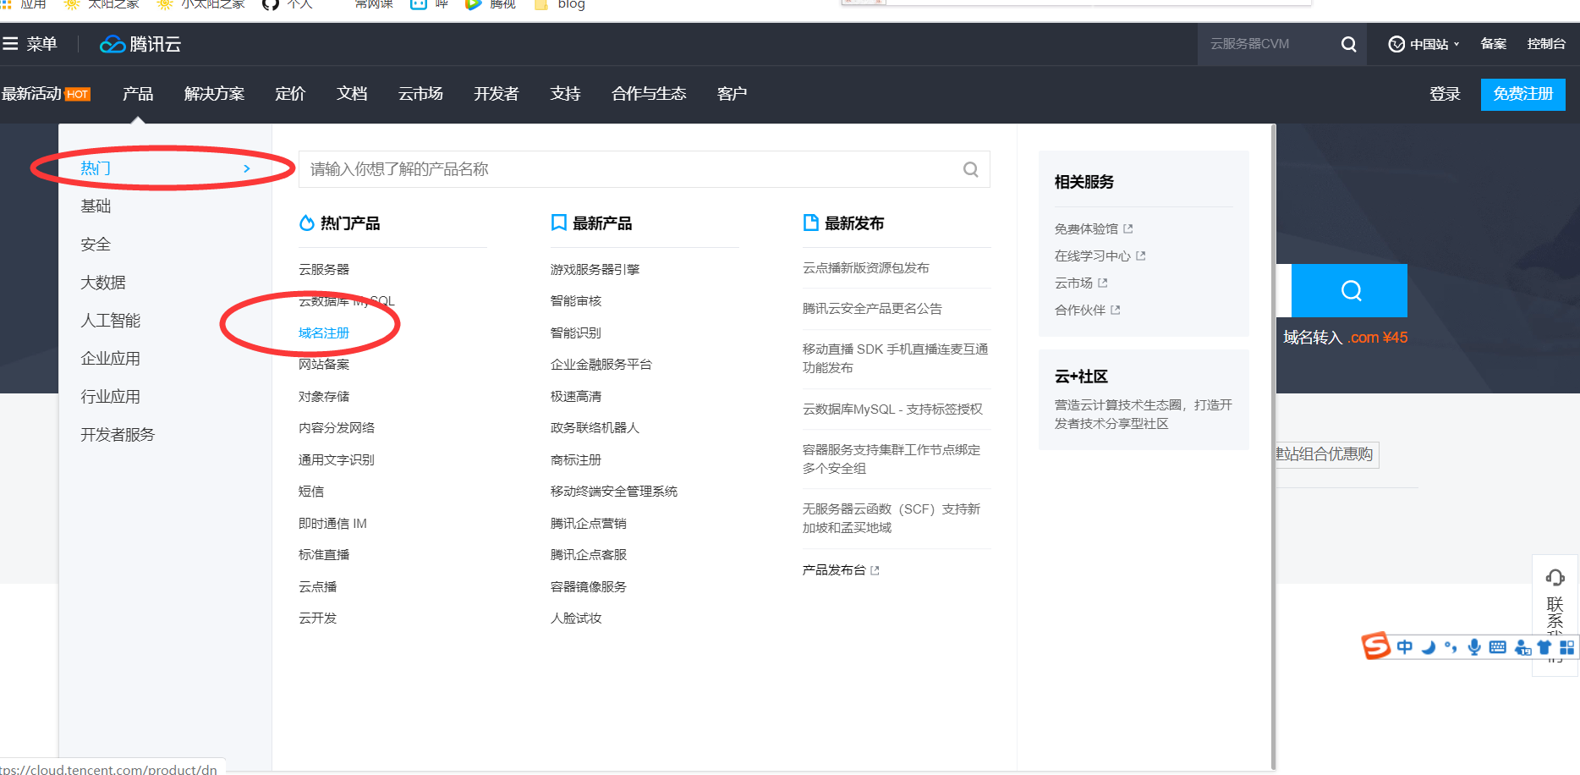This screenshot has width=1580, height=775.
Task: Open the 产品 menu
Action: [x=138, y=93]
